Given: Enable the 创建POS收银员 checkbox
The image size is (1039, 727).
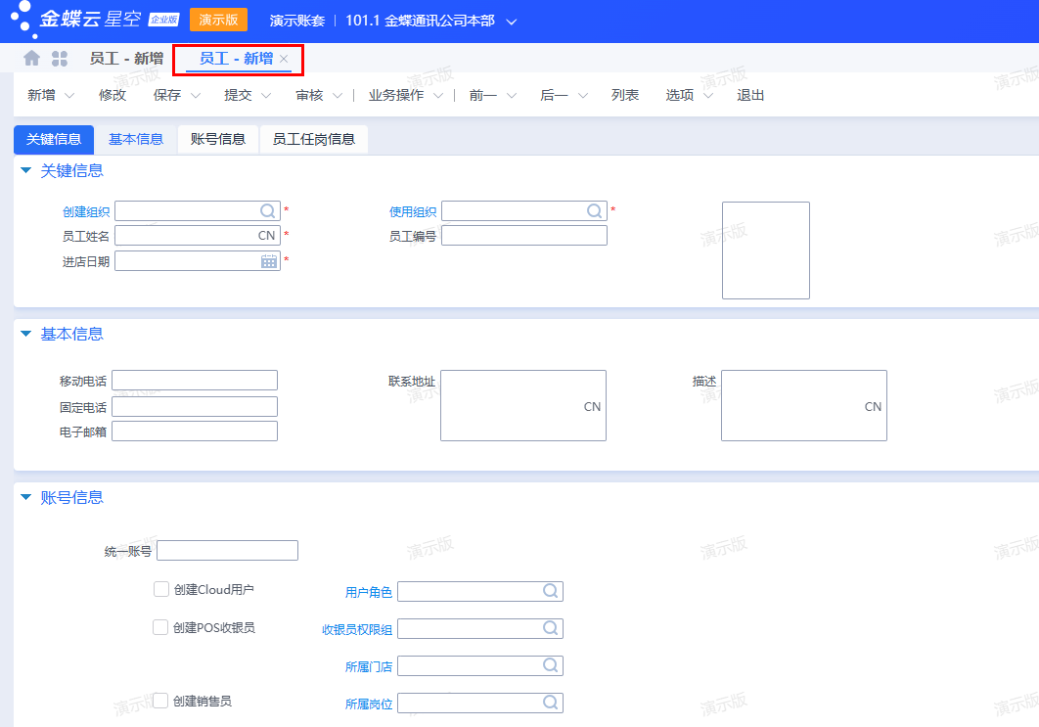Looking at the screenshot, I should pyautogui.click(x=160, y=627).
